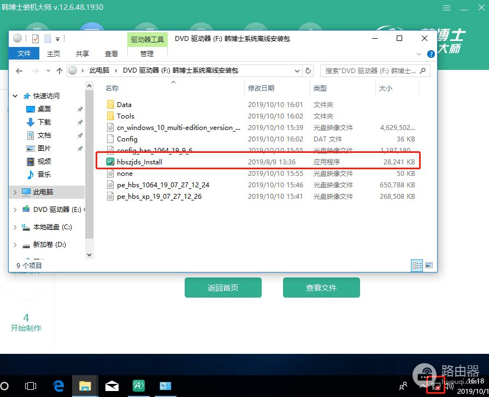The image size is (489, 397).
Task: Click the quick access properties checkmark icon
Action: tap(36, 38)
